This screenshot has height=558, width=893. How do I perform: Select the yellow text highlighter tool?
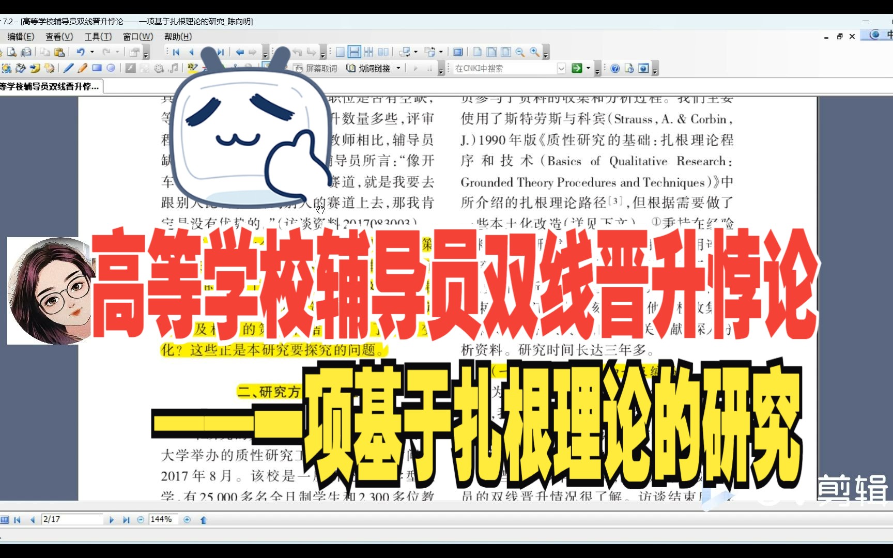click(x=192, y=68)
